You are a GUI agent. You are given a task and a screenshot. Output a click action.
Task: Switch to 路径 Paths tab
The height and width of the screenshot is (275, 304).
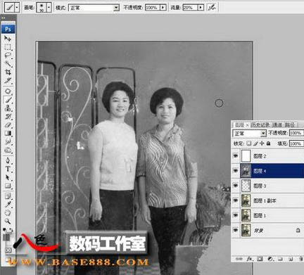pyautogui.click(x=290, y=124)
